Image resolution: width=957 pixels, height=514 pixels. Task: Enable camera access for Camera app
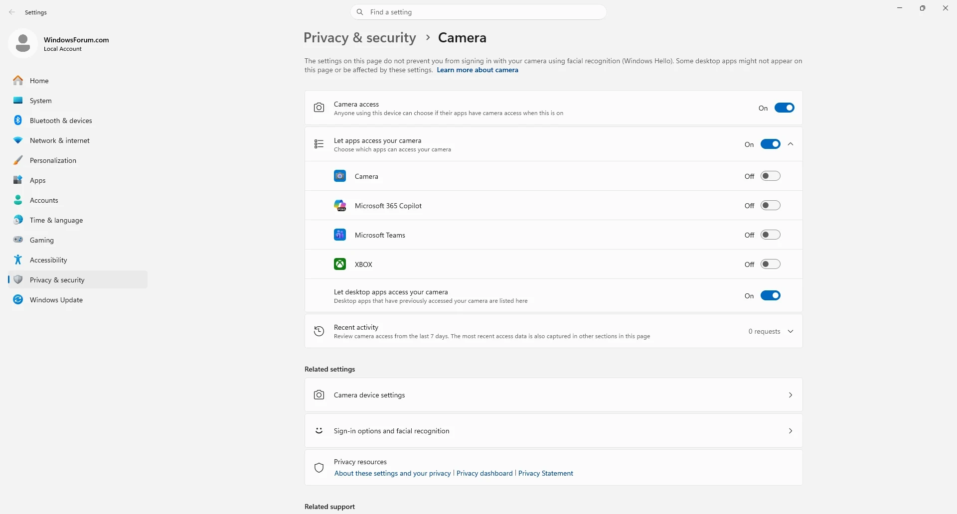point(771,176)
